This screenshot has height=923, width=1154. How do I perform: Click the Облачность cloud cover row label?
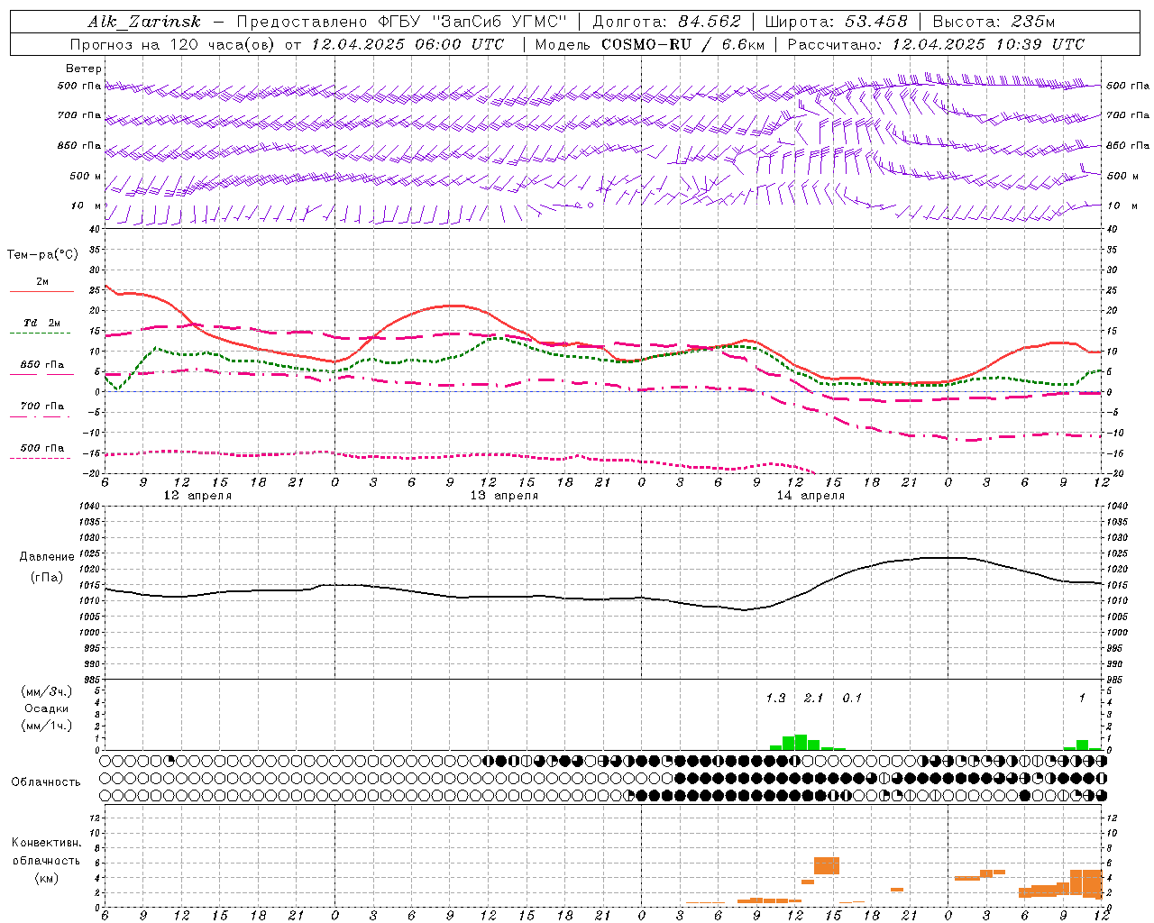coord(46,781)
